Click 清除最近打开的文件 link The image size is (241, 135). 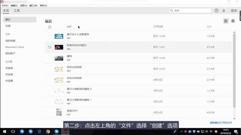pyautogui.click(x=221, y=123)
